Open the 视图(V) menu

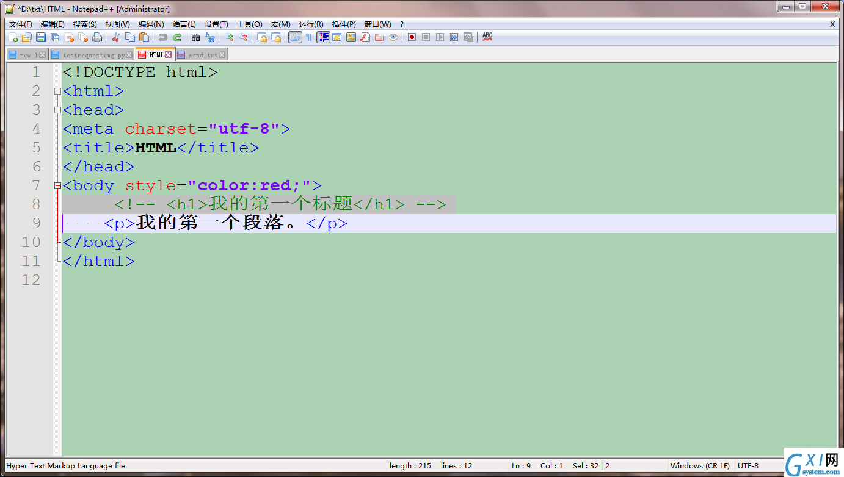pos(117,24)
